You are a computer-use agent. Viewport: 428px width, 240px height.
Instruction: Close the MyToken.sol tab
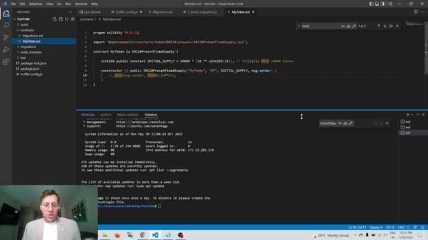click(253, 12)
